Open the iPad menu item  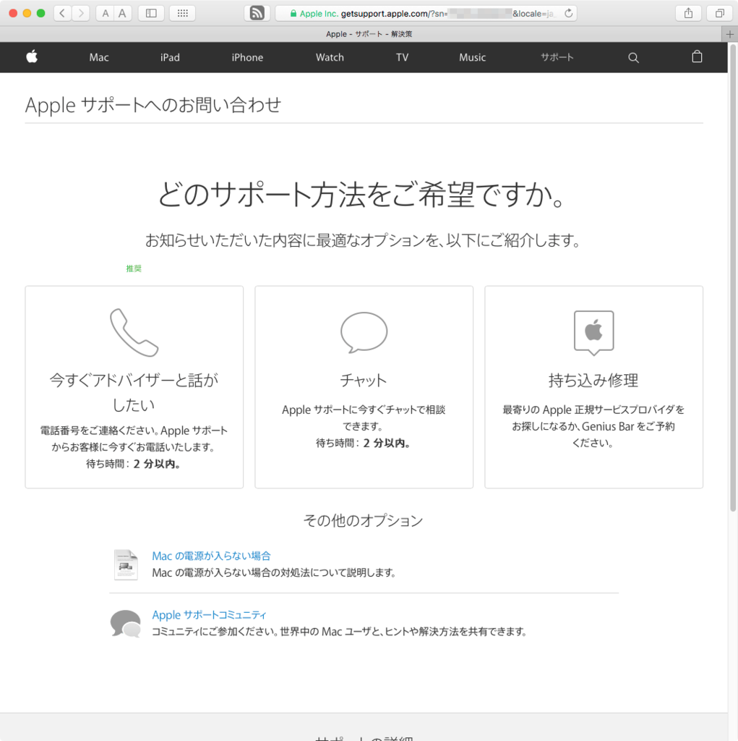[170, 57]
